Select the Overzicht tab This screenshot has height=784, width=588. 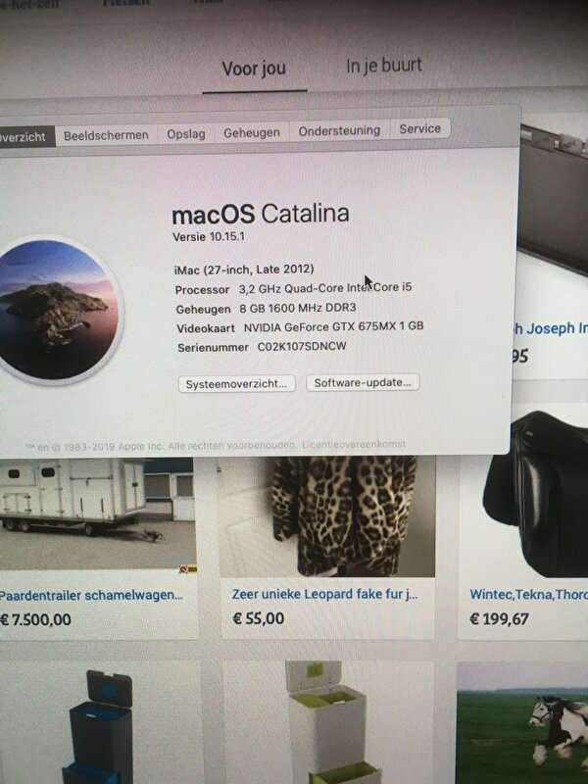coord(25,137)
